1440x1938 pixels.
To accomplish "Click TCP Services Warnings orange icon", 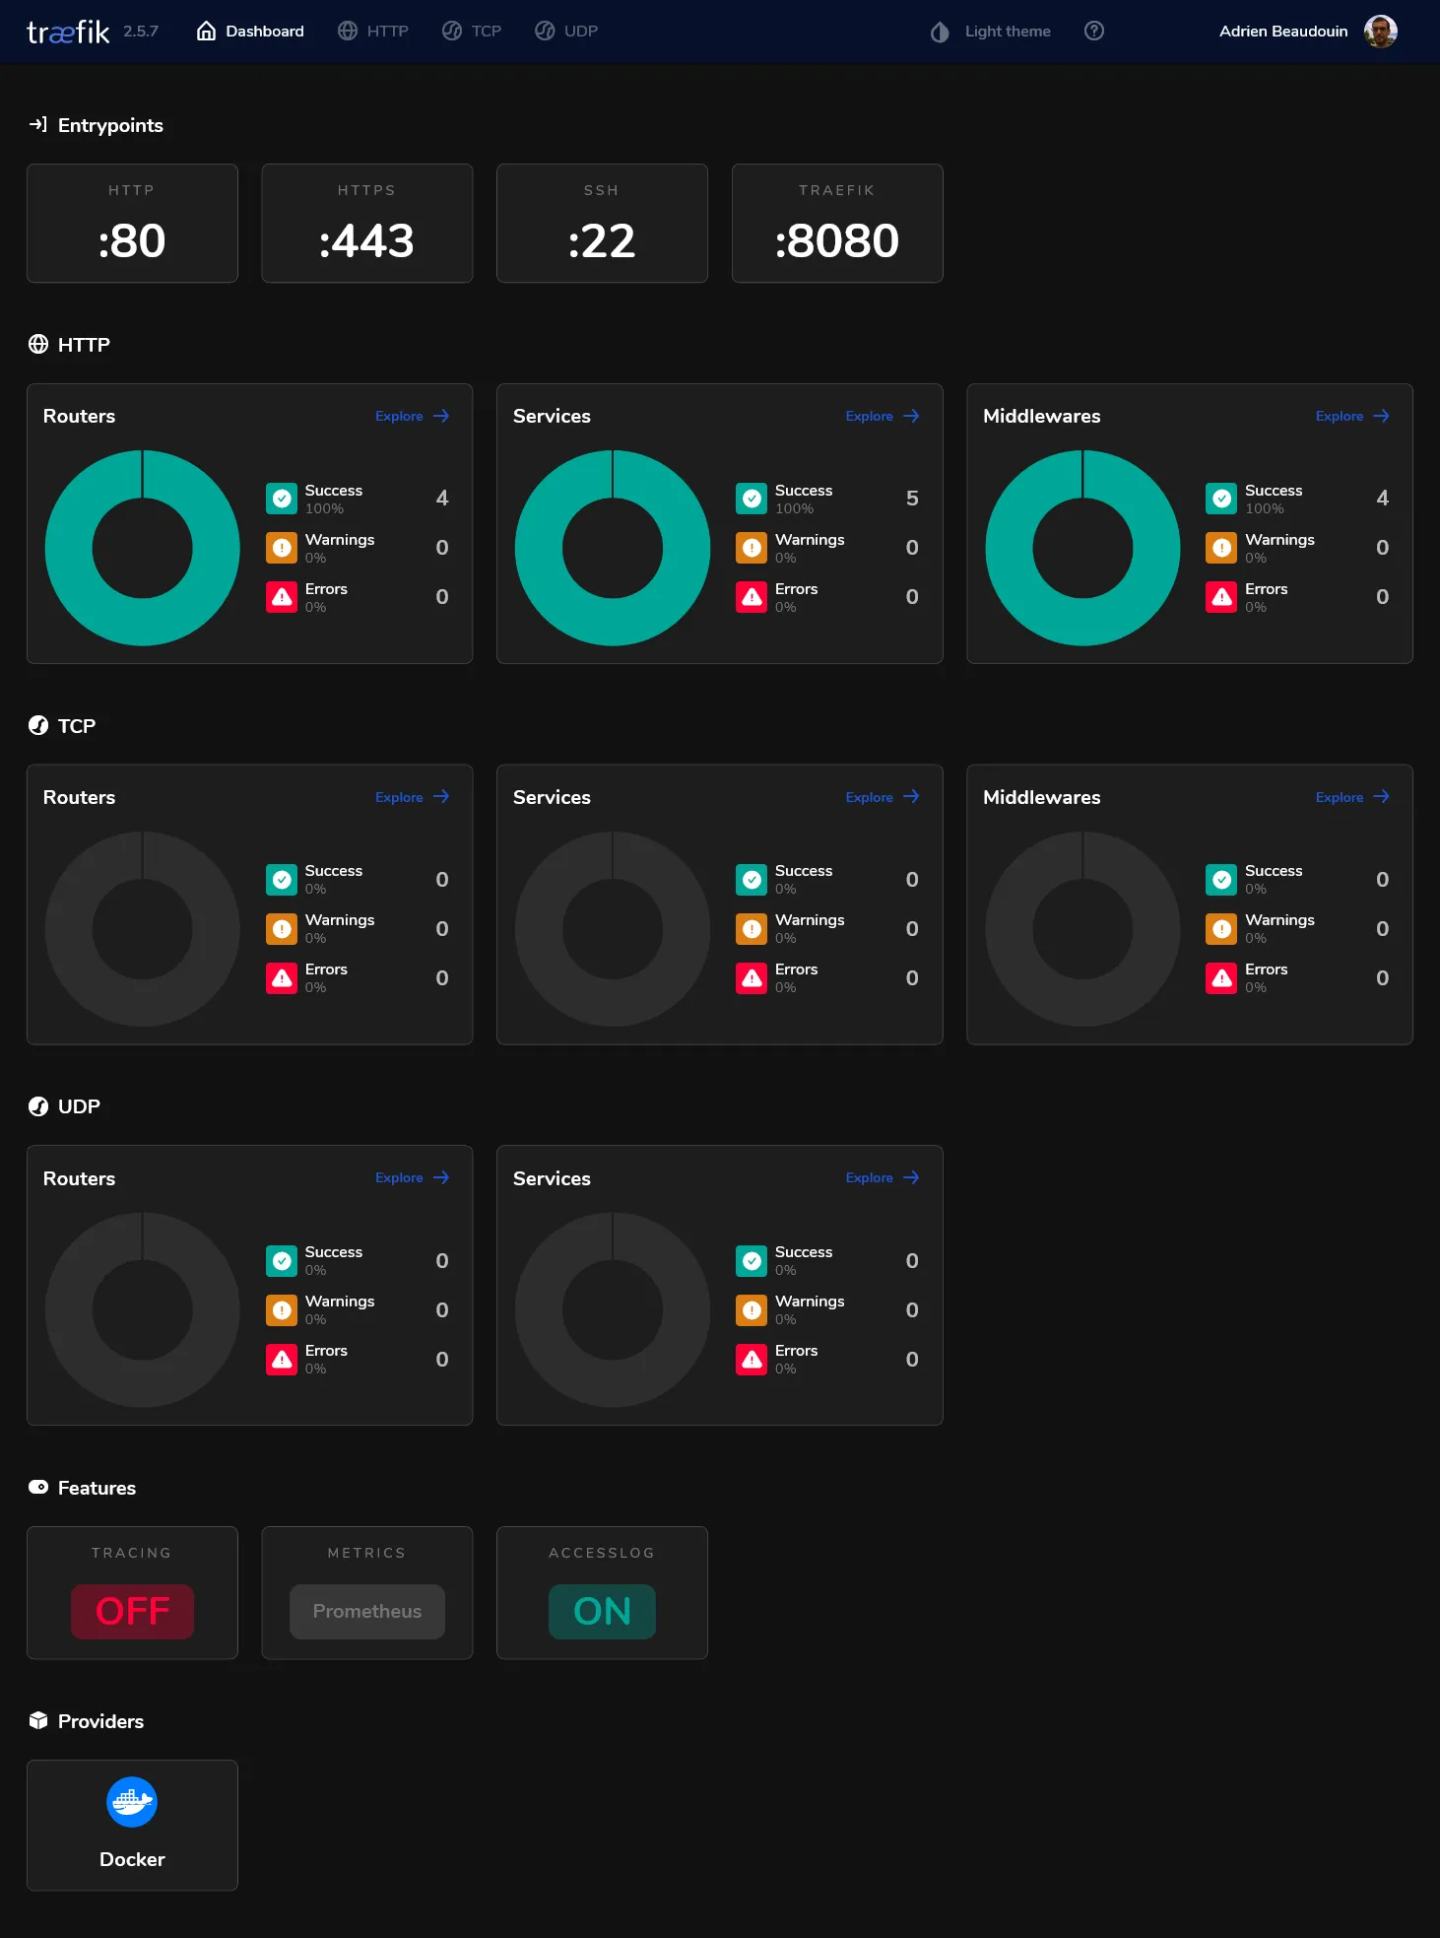I will click(x=752, y=929).
